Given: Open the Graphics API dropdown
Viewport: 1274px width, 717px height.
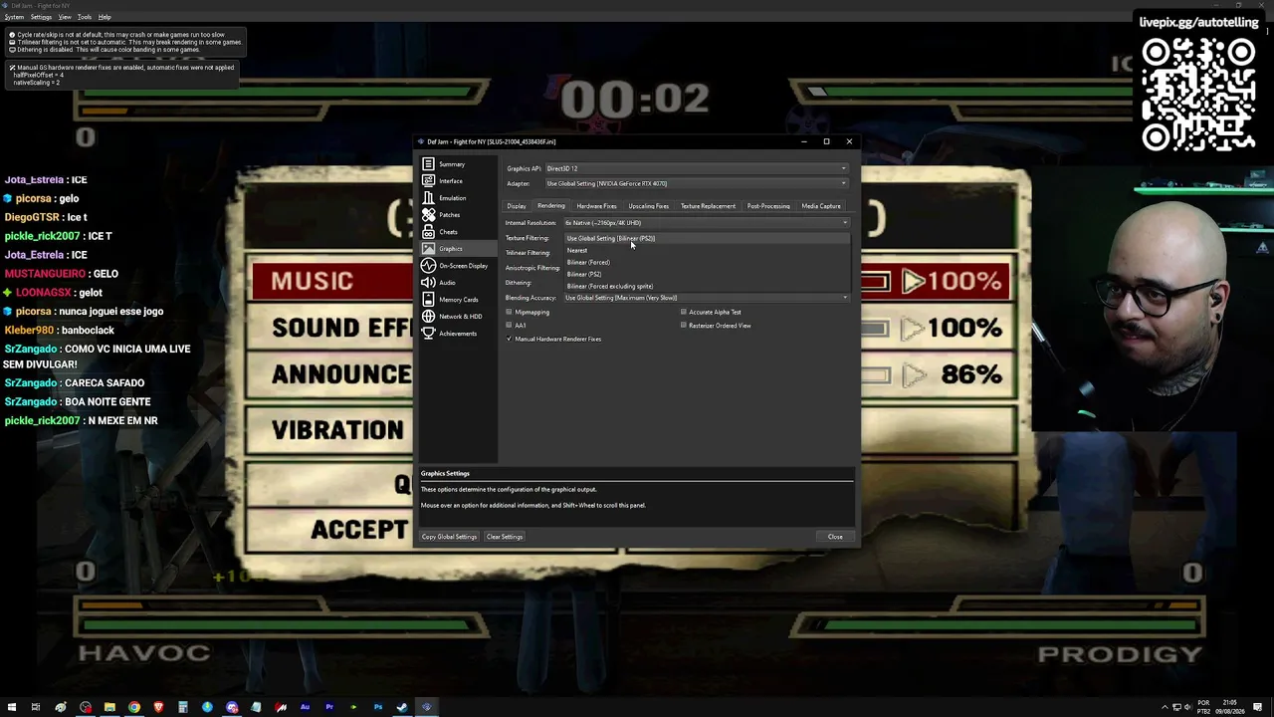Looking at the screenshot, I should click(697, 168).
